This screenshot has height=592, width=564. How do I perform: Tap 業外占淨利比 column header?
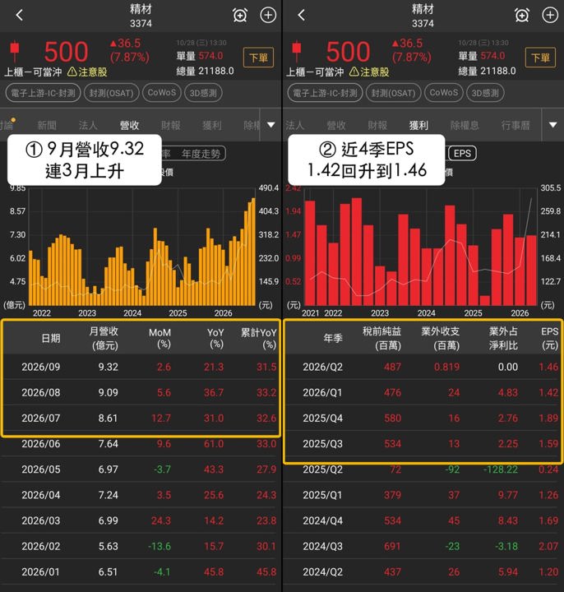pos(503,338)
